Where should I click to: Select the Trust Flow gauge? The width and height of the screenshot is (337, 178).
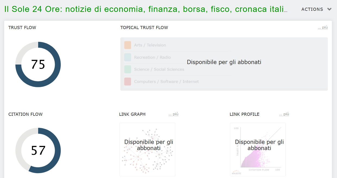tap(38, 64)
